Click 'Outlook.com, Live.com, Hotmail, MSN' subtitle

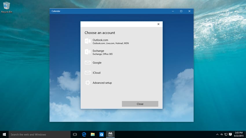pos(111,43)
